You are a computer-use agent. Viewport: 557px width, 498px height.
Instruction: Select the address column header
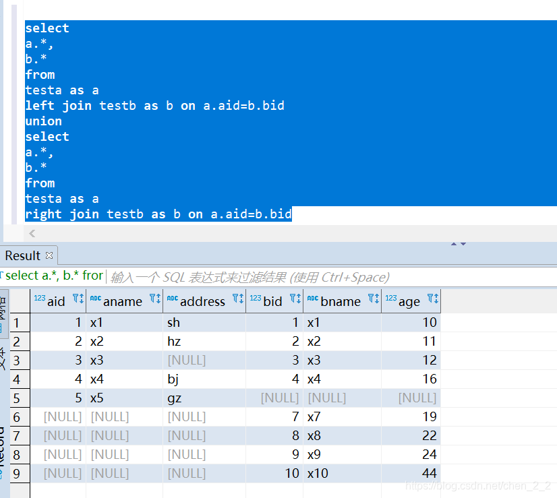click(x=204, y=301)
